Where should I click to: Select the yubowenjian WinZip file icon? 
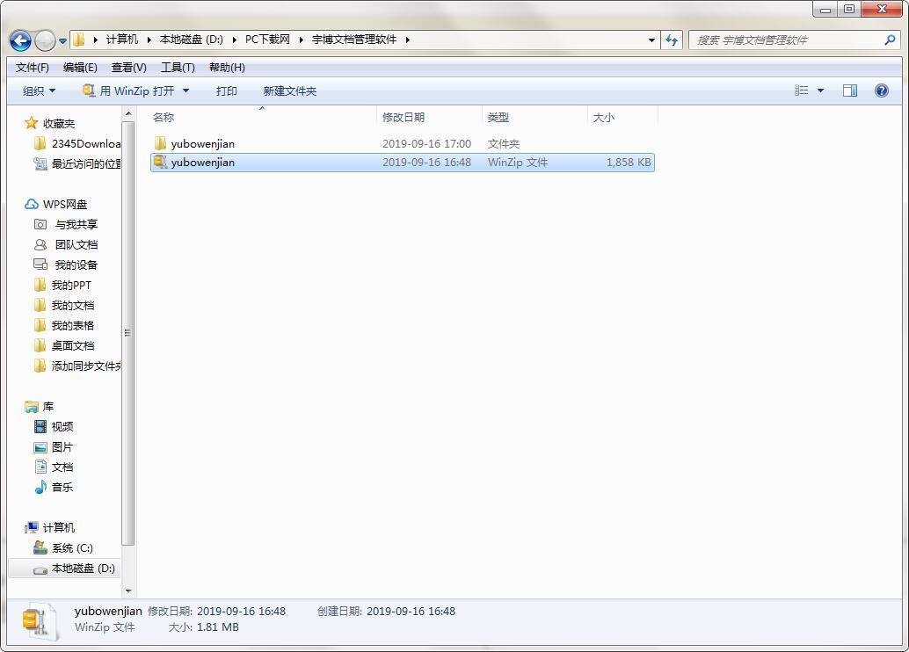coord(160,163)
